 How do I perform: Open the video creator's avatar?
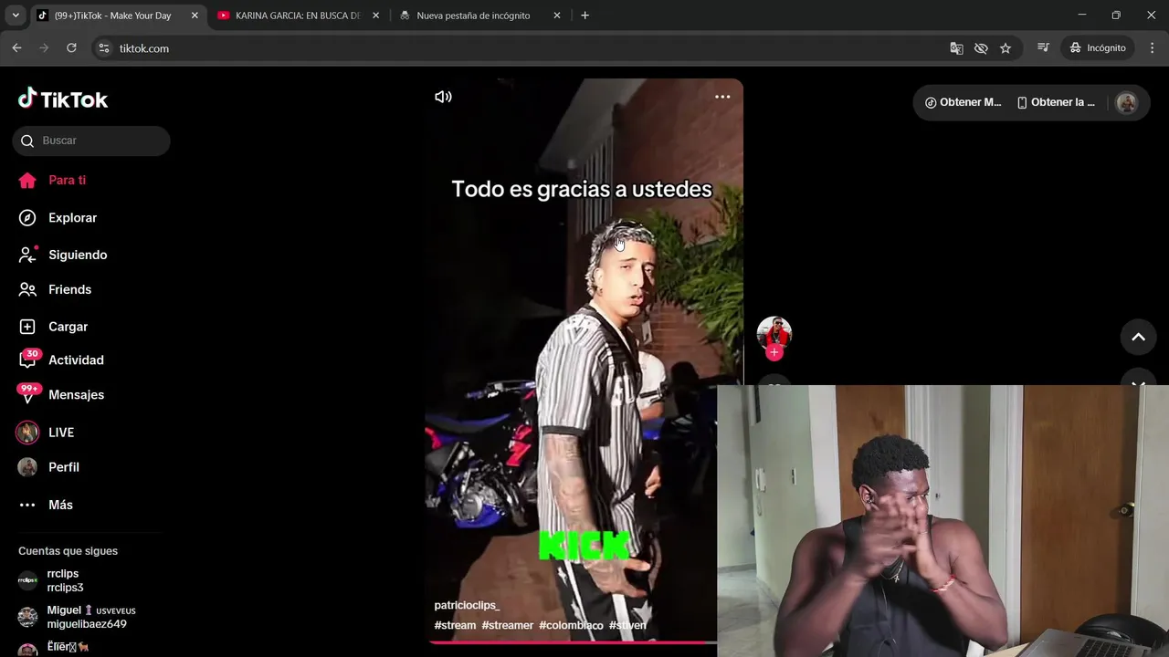(774, 333)
